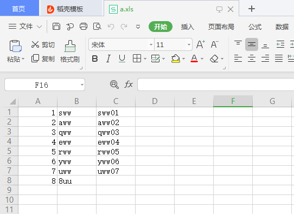Switch to 插入 ribbon tab
This screenshot has width=294, height=214.
point(187,27)
